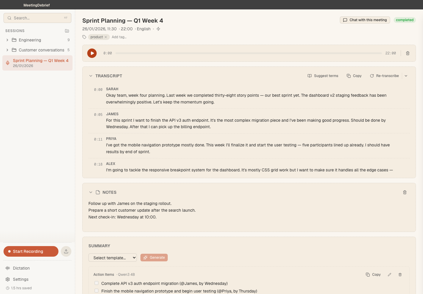Click the new folder icon beside Sessions
The height and width of the screenshot is (294, 423).
[x=67, y=31]
